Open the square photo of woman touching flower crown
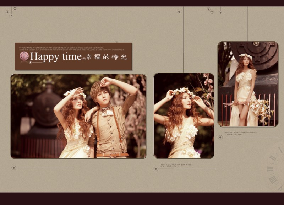This screenshot has height=205, width=284. click(184, 116)
